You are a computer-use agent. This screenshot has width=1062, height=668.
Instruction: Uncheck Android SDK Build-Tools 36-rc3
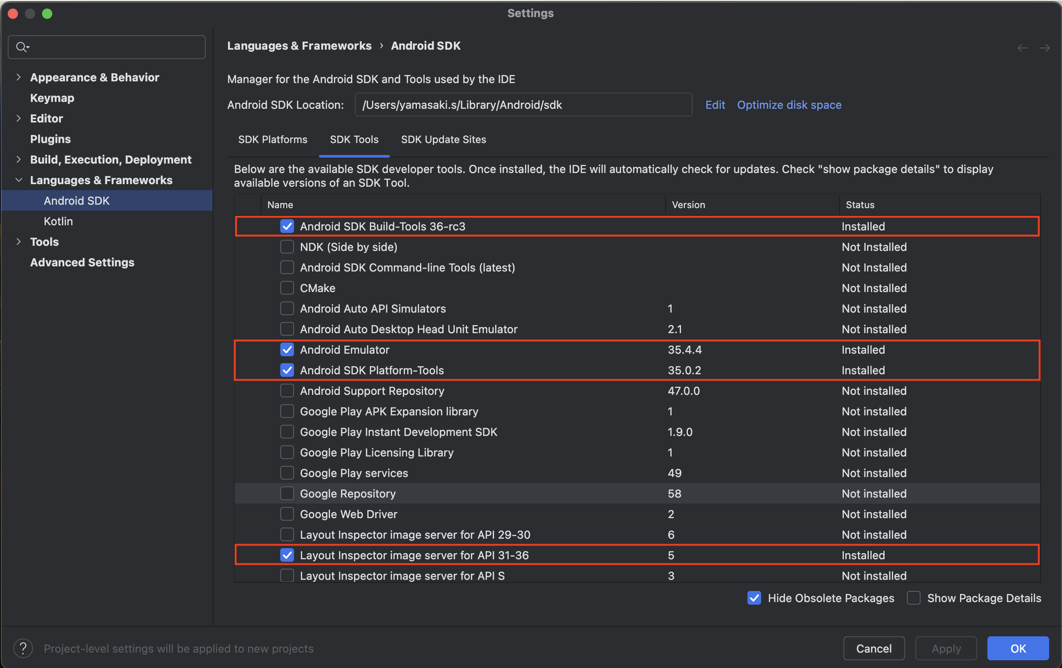coord(287,226)
